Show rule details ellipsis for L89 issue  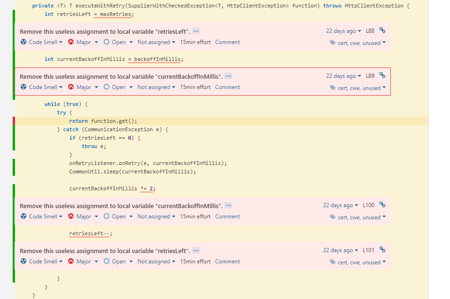[229, 76]
